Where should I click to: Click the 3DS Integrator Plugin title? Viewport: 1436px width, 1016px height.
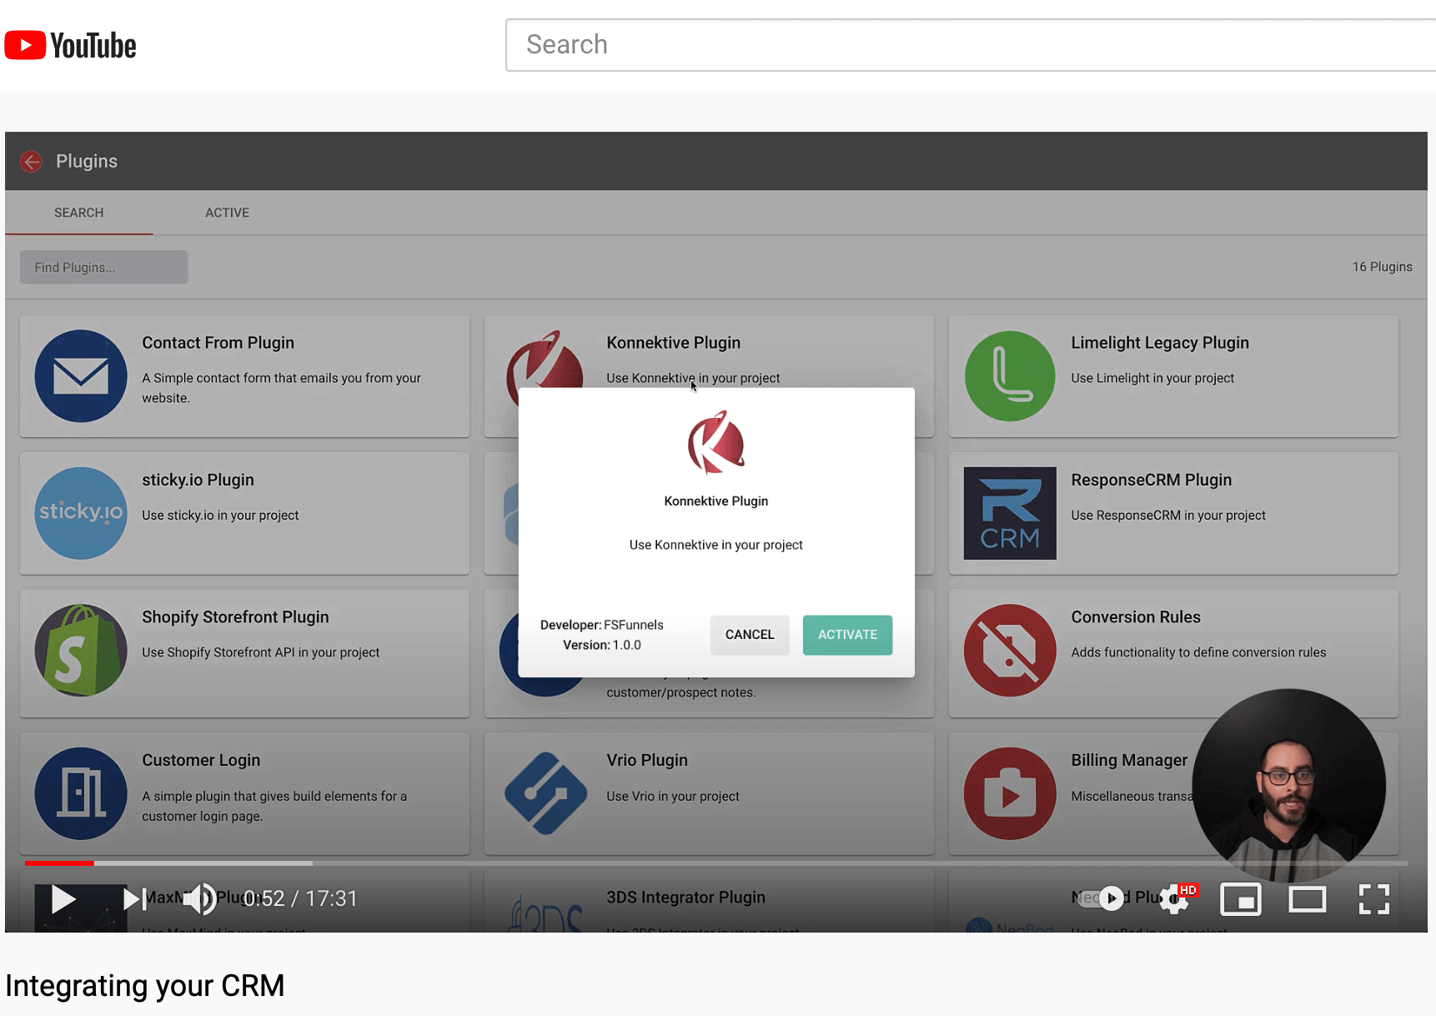pyautogui.click(x=685, y=898)
